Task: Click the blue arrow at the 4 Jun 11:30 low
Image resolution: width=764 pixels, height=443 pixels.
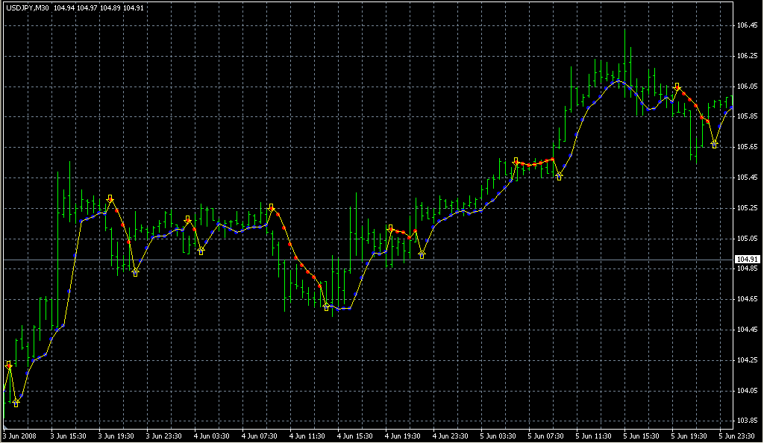Action: point(326,307)
